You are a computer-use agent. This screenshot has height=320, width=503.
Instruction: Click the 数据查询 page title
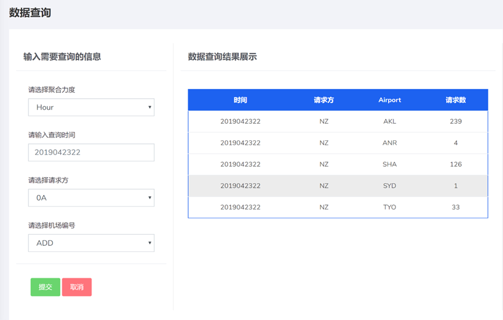30,13
